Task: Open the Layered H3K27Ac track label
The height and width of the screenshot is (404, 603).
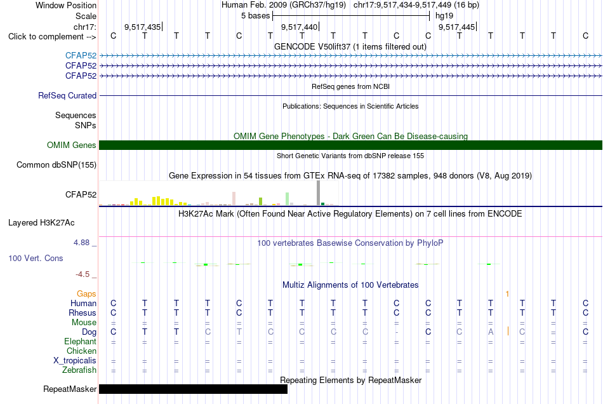Action: click(x=41, y=223)
